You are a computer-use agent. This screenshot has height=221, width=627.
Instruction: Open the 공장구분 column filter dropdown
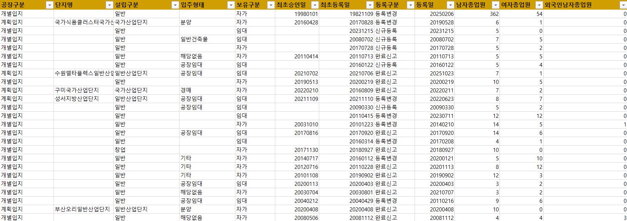[49, 5]
